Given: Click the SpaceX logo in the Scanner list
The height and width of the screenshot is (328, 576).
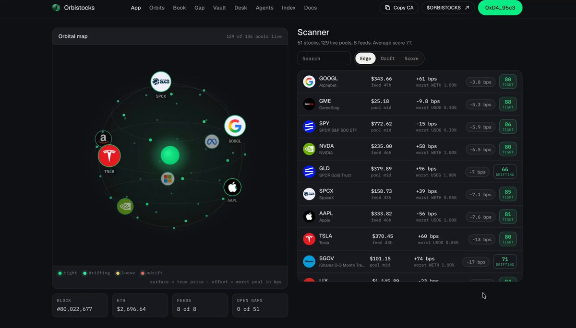Looking at the screenshot, I should tap(309, 194).
